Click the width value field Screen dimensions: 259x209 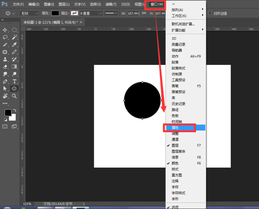[134, 13]
